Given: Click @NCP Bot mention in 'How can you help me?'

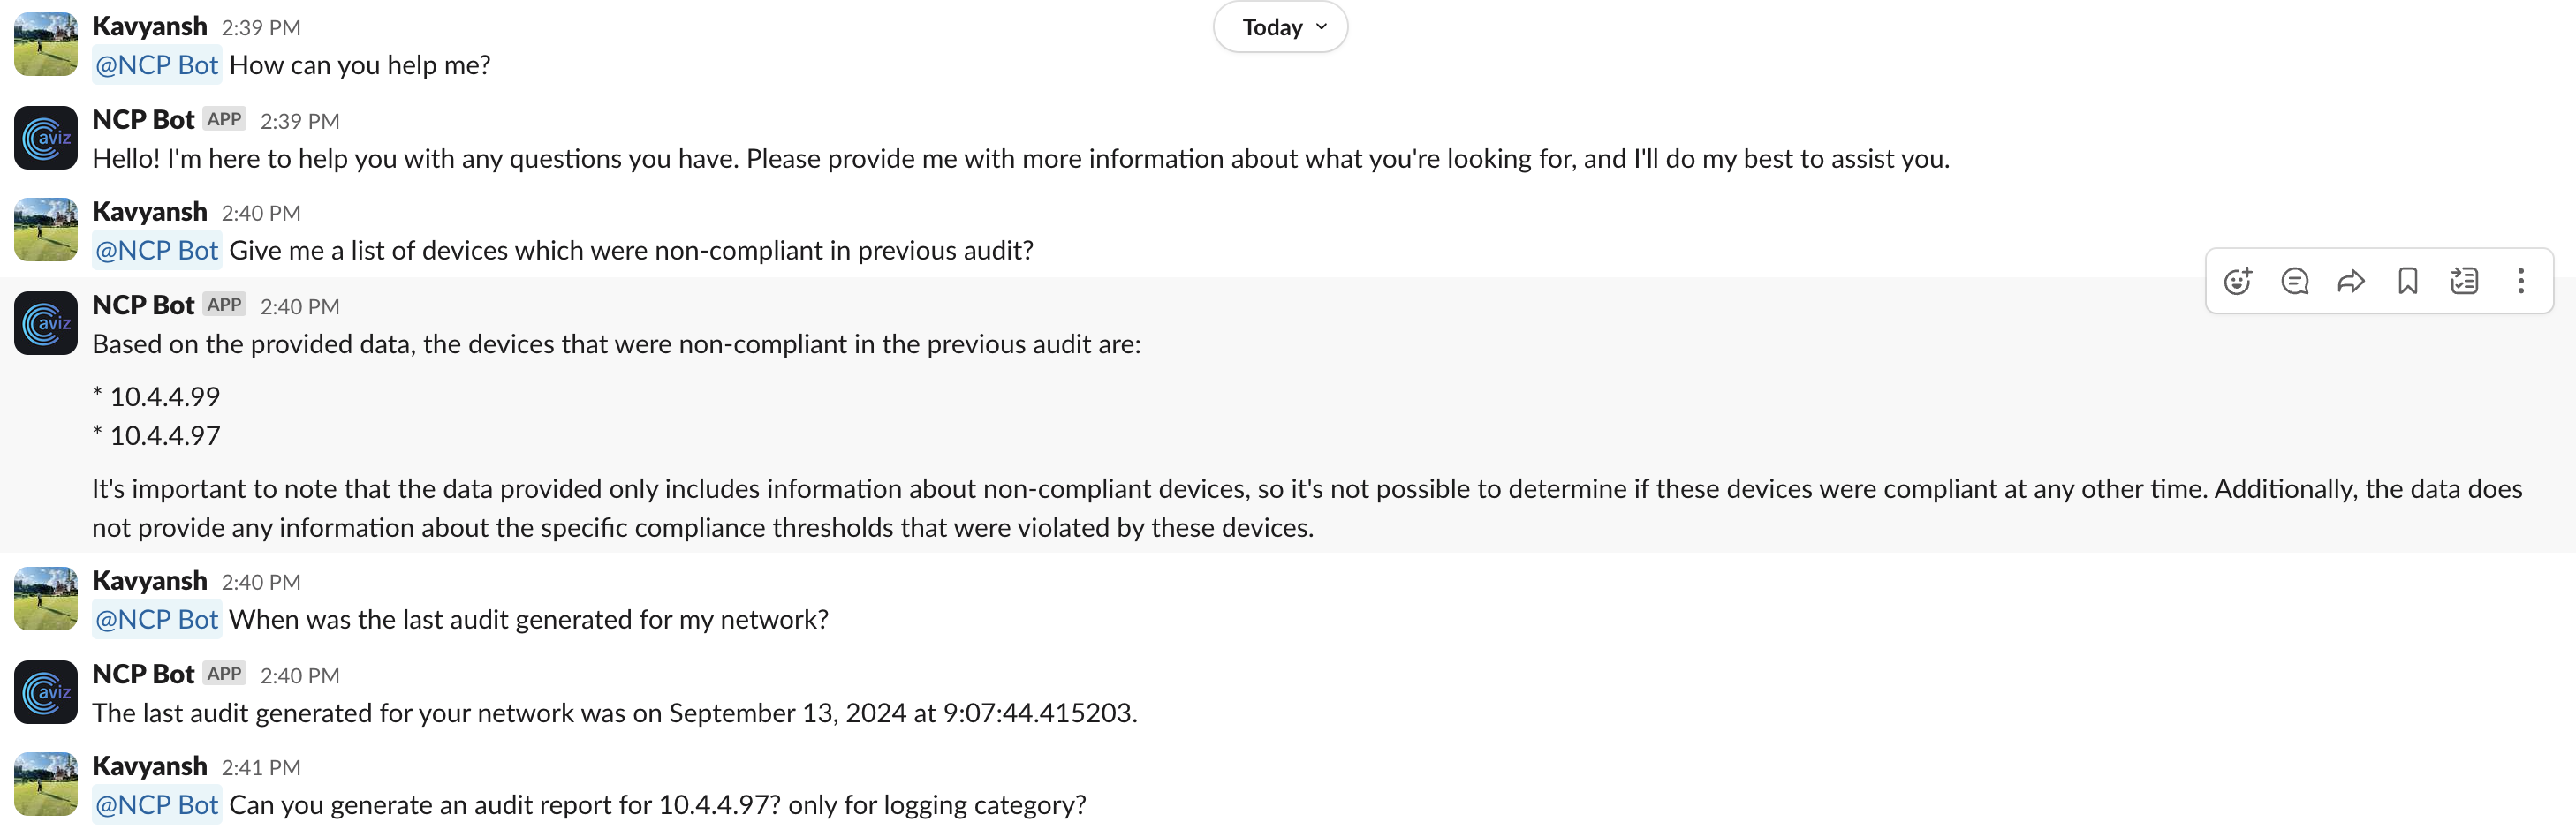Looking at the screenshot, I should point(157,65).
